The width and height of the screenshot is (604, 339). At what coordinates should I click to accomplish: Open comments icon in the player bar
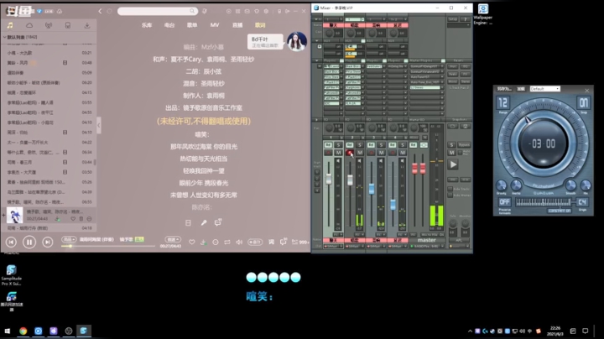284,242
